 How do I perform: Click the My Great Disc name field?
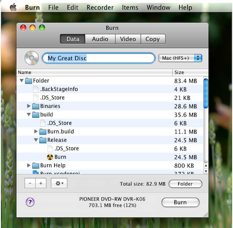(98, 58)
